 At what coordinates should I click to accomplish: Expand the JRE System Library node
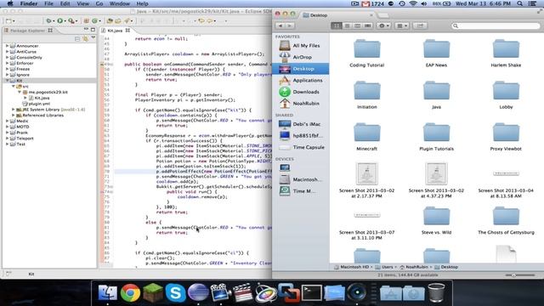[14, 110]
